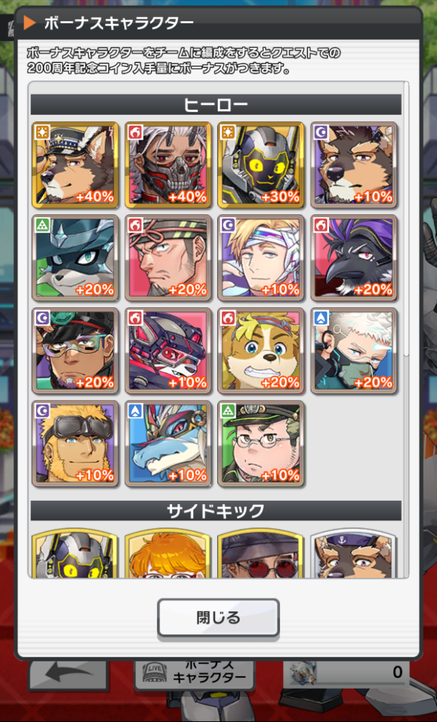Click the back arrow button
Image resolution: width=437 pixels, height=722 pixels.
(68, 675)
